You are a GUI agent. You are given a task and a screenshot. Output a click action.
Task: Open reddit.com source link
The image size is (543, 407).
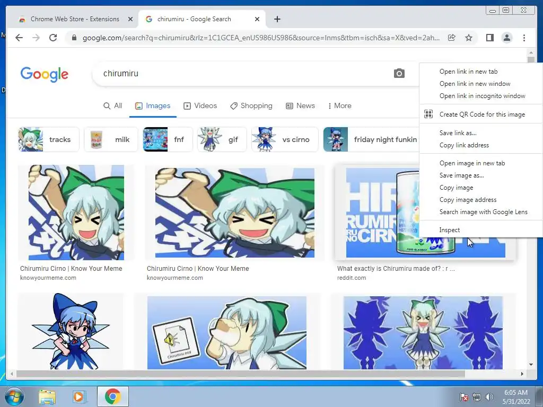click(x=352, y=278)
